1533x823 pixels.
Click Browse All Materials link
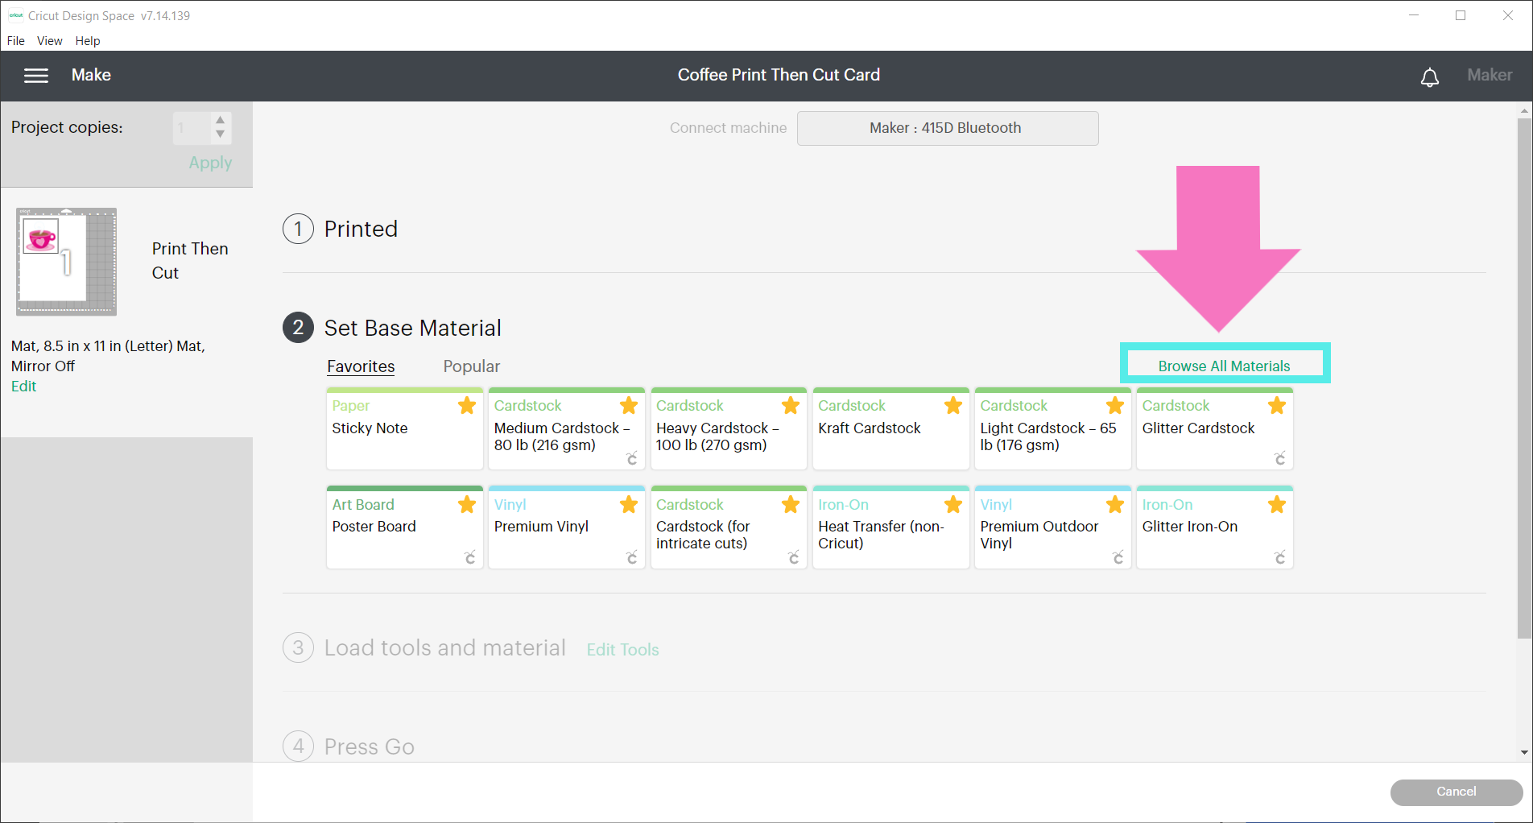tap(1224, 366)
